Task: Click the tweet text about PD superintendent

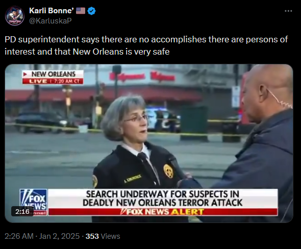Action: (x=146, y=45)
